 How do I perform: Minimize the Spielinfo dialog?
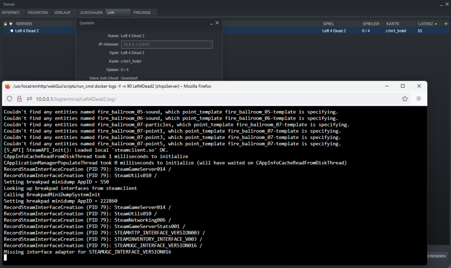click(x=212, y=23)
